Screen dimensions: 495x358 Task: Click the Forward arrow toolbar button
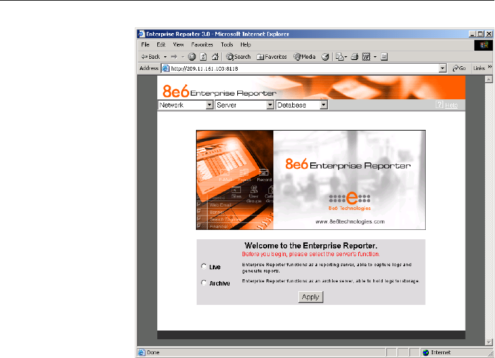[174, 57]
